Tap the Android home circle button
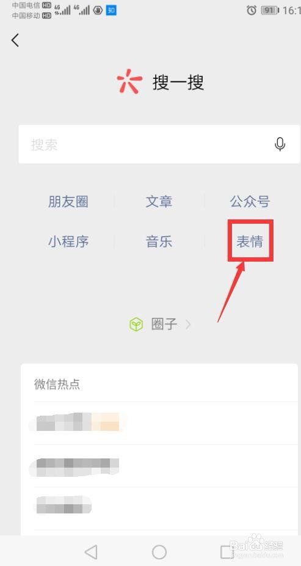Image resolution: width=301 pixels, height=566 pixels. (x=159, y=552)
